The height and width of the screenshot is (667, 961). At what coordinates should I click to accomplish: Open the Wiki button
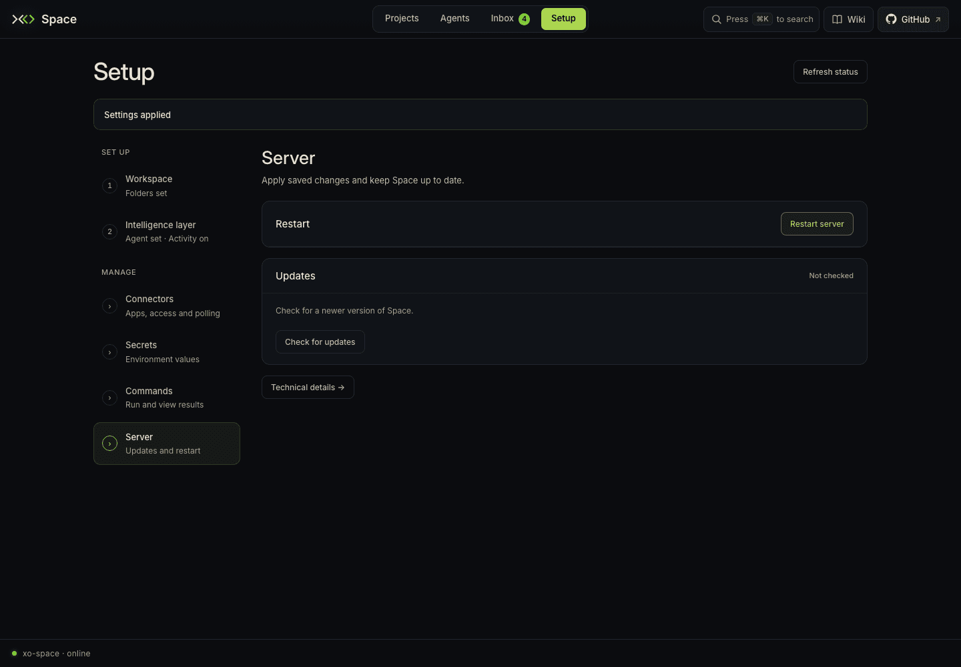(848, 19)
